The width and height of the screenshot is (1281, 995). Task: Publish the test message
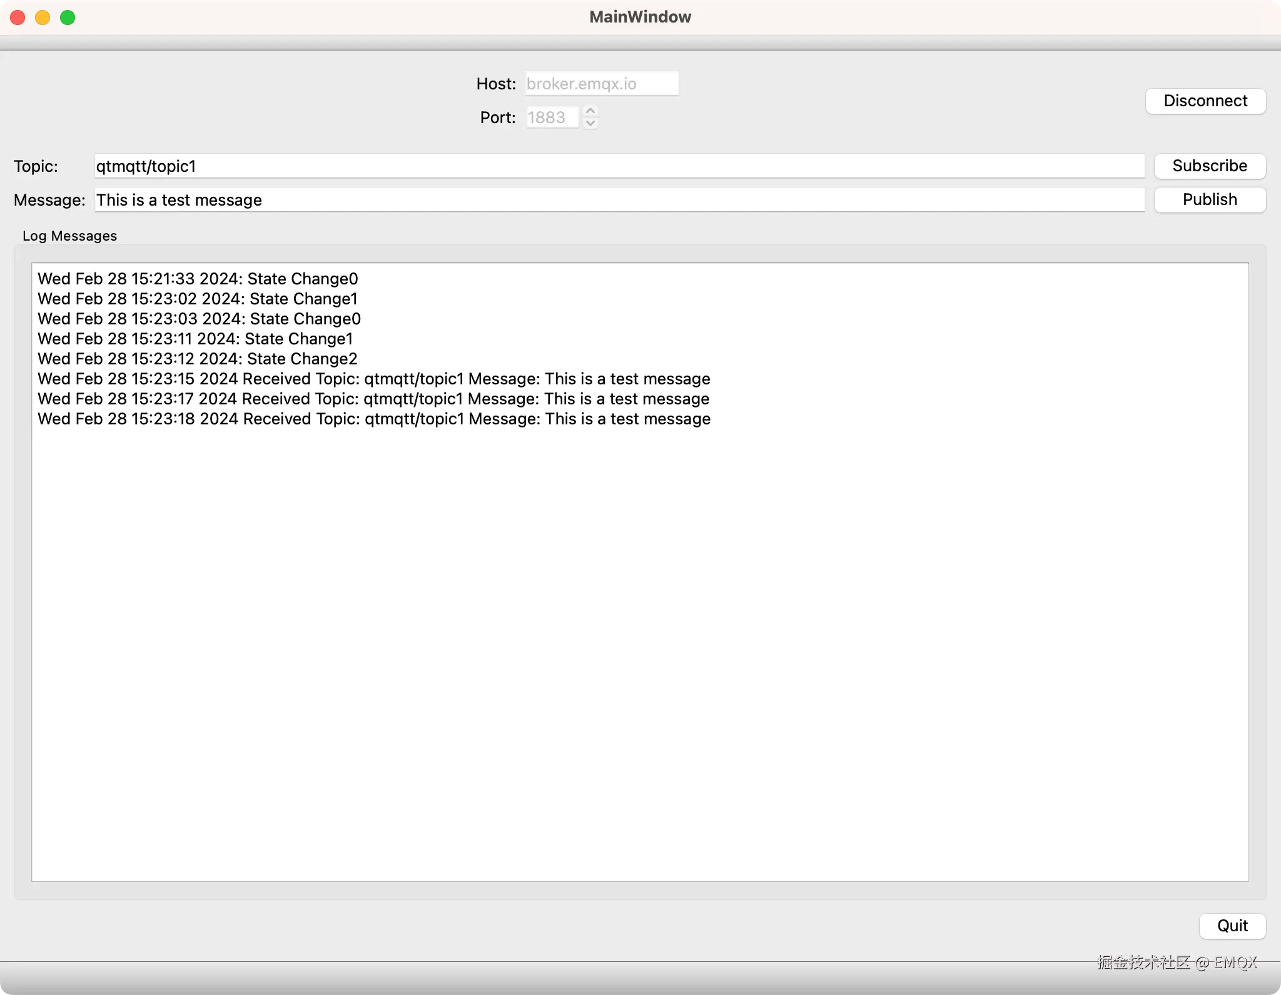click(x=1209, y=199)
